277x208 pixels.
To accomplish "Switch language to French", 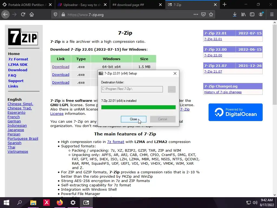I will pyautogui.click(x=14, y=117).
